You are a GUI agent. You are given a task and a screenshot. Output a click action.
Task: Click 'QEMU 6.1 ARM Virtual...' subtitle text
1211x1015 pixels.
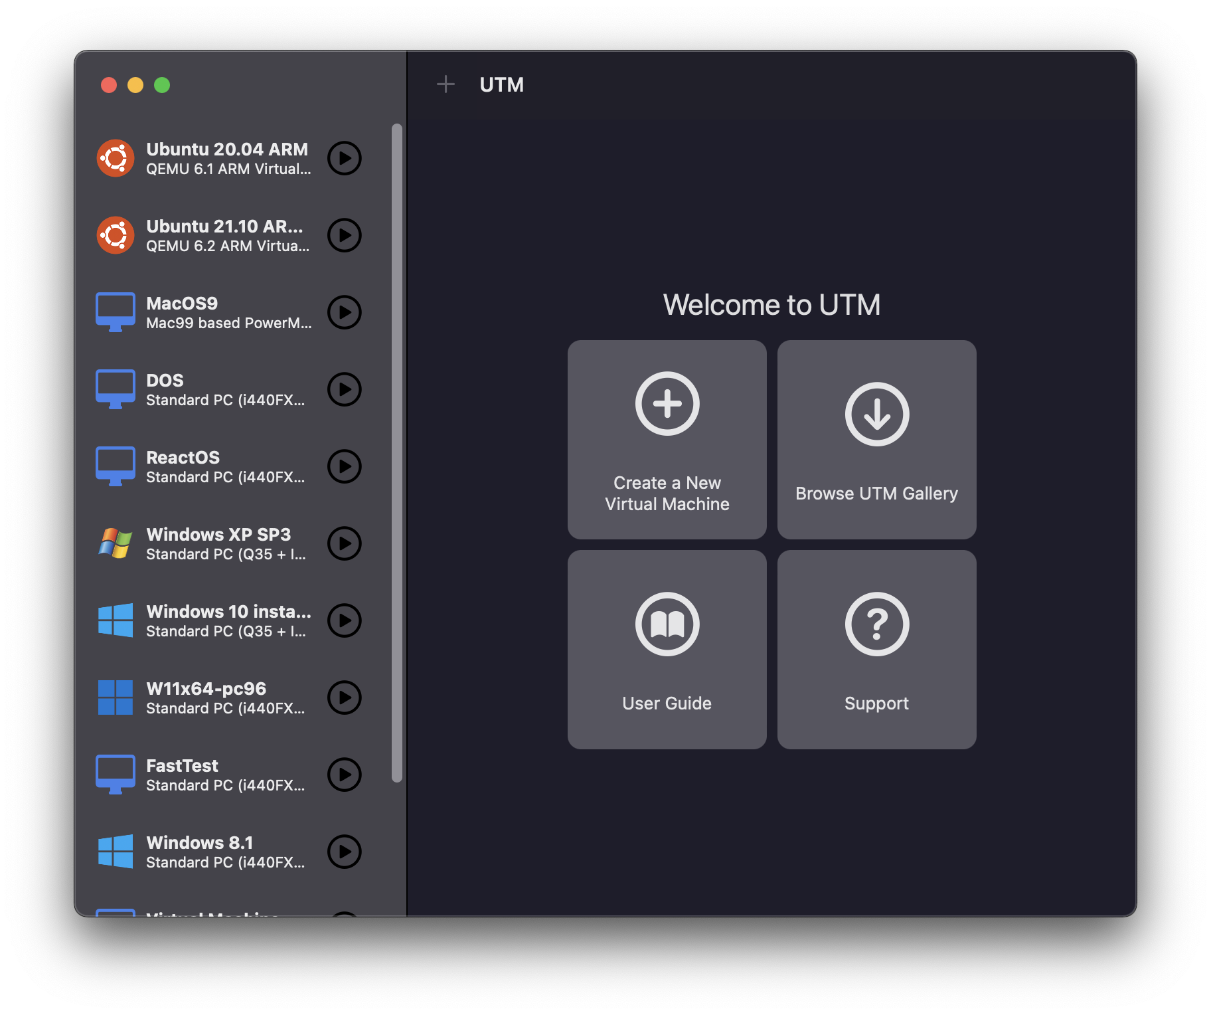(x=228, y=169)
